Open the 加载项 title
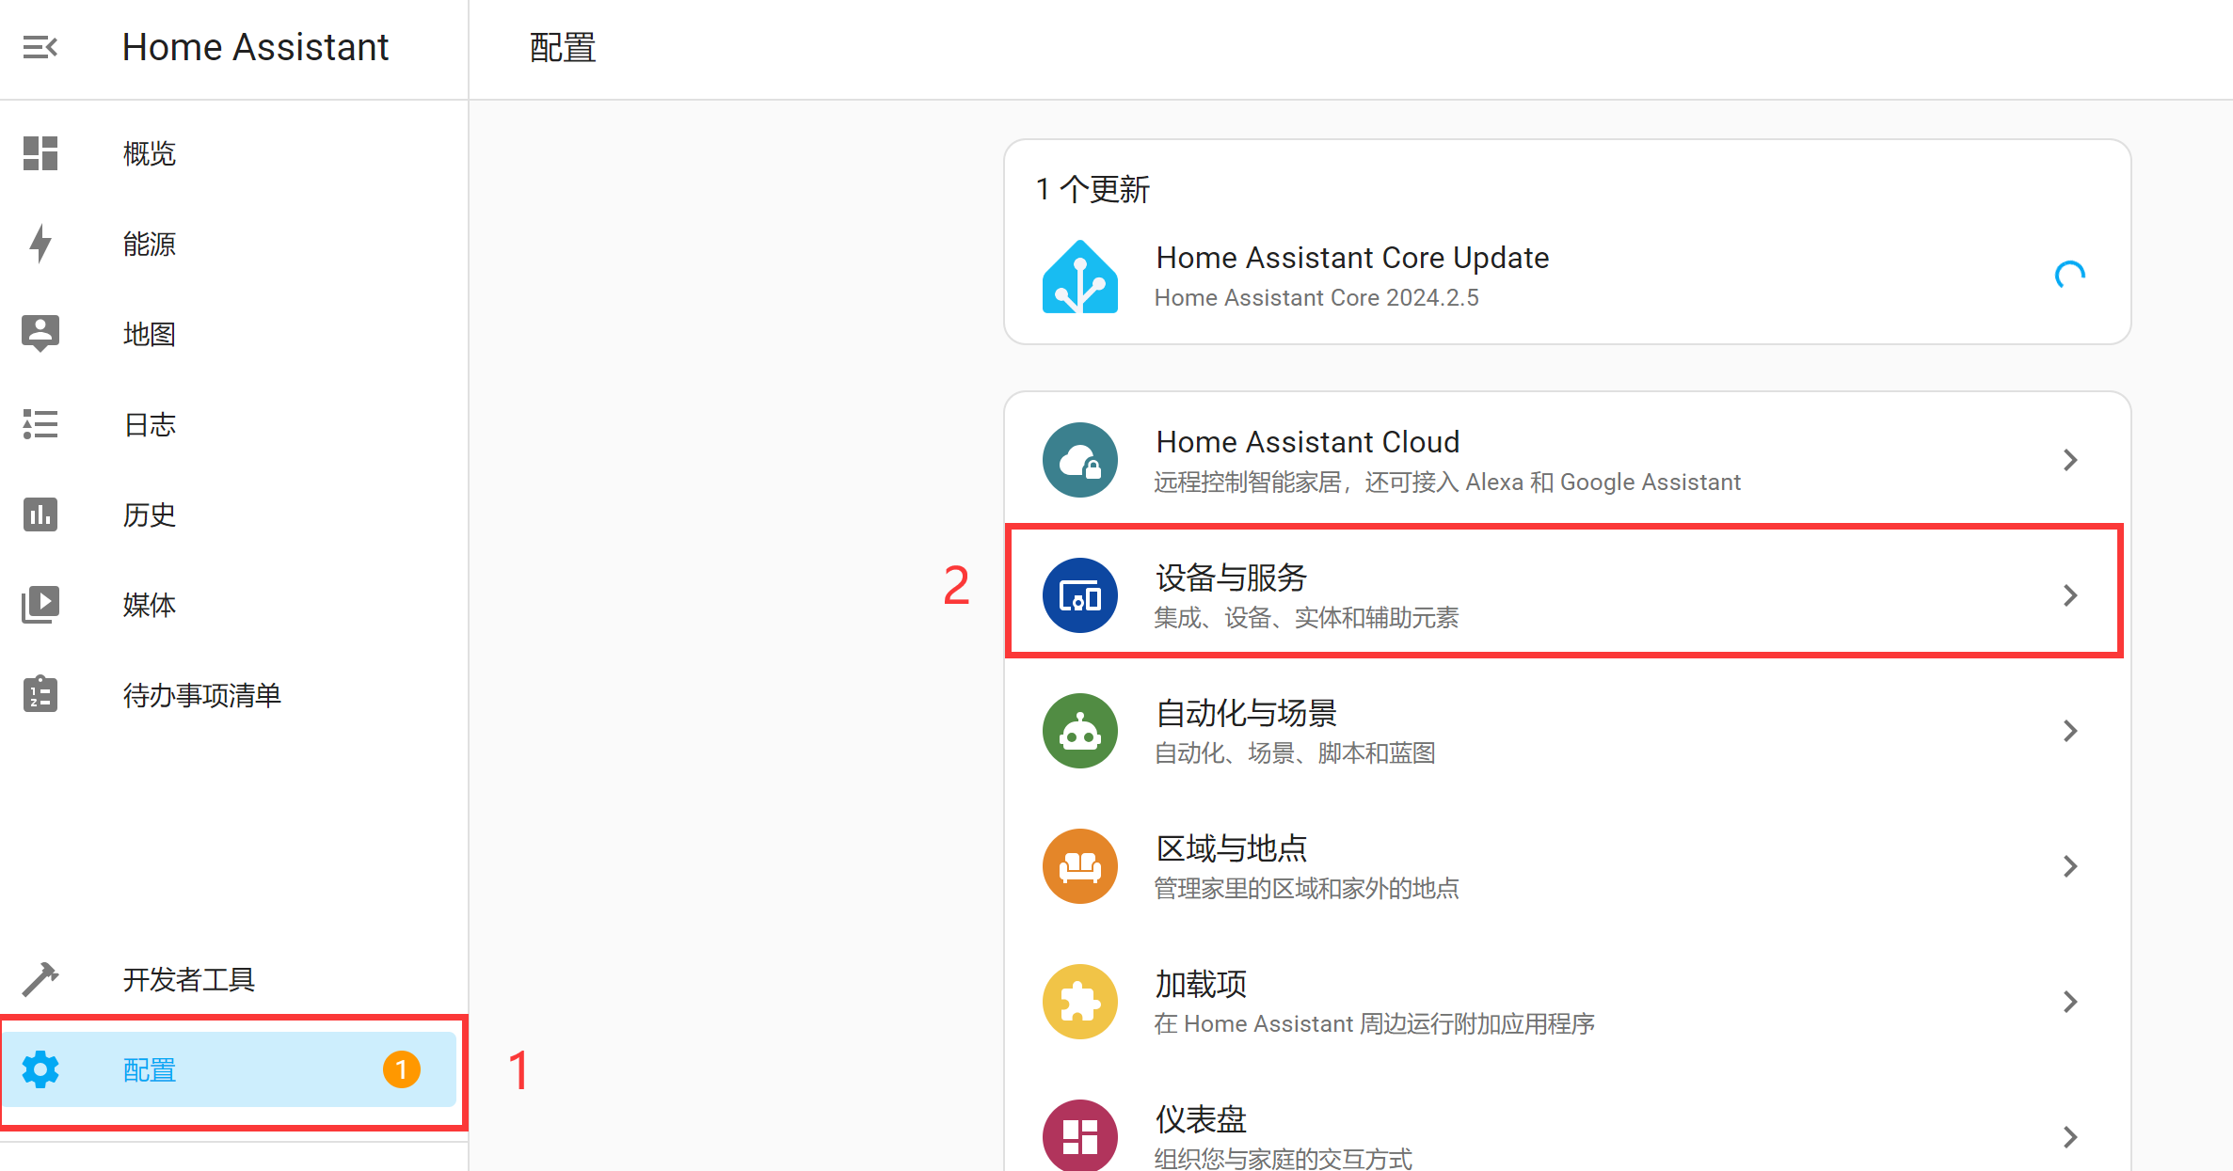2233x1171 pixels. point(1202,984)
